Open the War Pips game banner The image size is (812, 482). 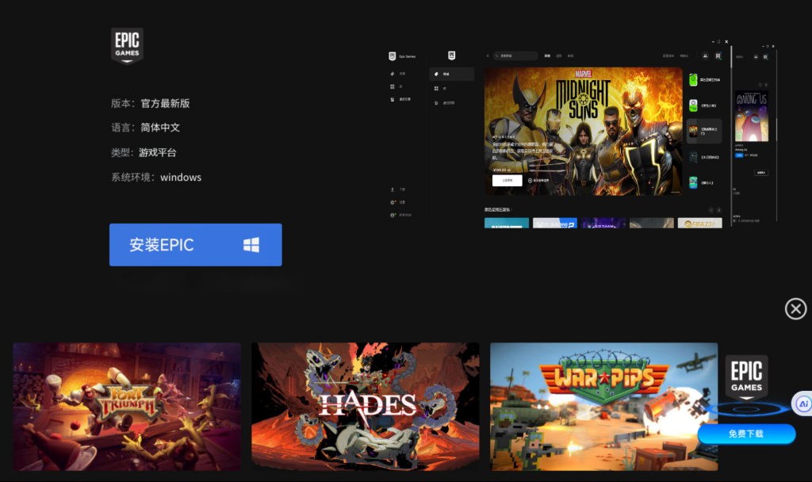pos(603,407)
